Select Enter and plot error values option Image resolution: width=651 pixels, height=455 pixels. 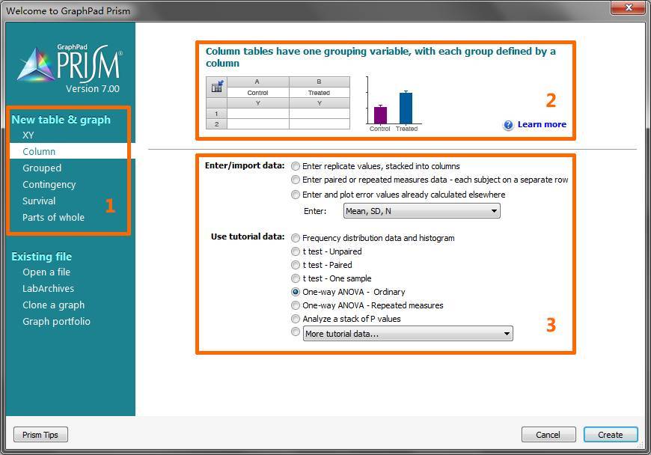click(295, 195)
